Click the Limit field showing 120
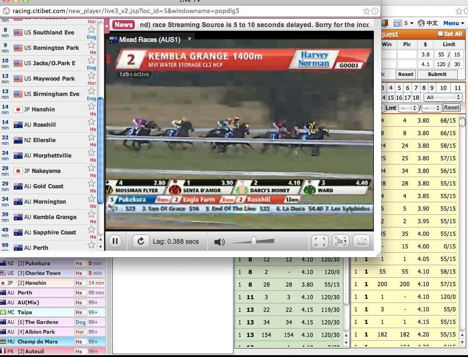This screenshot has width=468, height=357. (x=441, y=64)
